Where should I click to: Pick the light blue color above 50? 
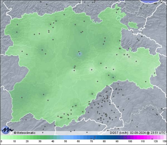tap(65, 137)
